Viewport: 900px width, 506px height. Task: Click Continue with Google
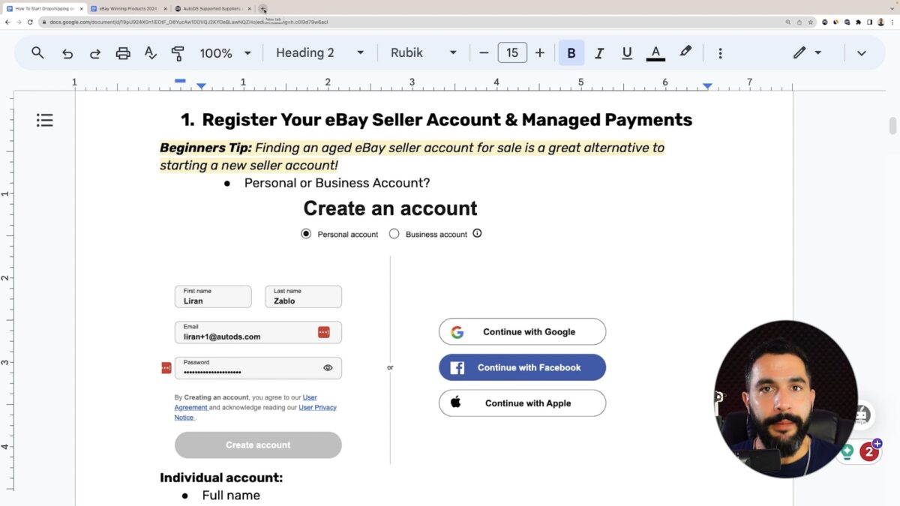click(522, 331)
